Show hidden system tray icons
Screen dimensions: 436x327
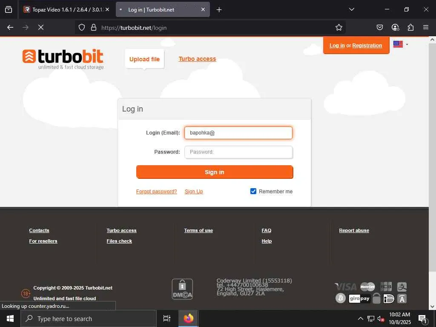pyautogui.click(x=361, y=319)
